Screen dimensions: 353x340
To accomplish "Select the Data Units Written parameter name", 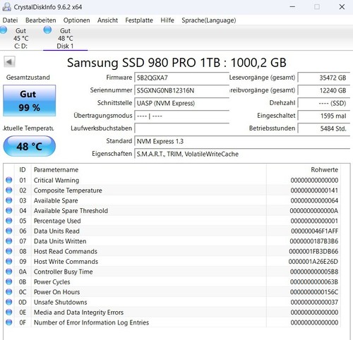I will pyautogui.click(x=60, y=241).
